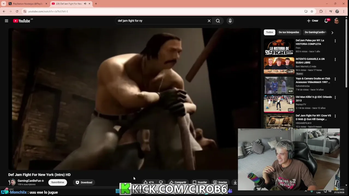Click video title Def Jam Fight For New York (Intro) HD
349x196 pixels.
[x=39, y=175]
